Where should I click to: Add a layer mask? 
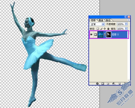click(103, 84)
